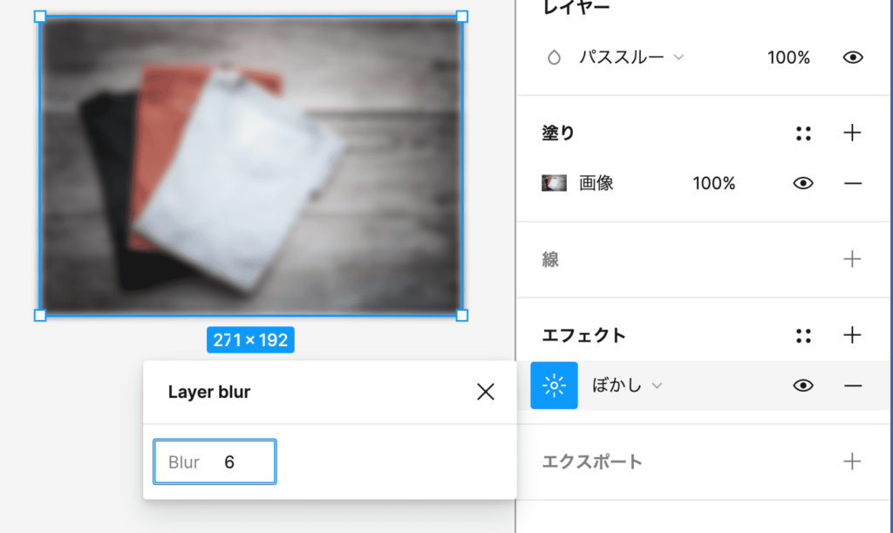Open fill styles icon in 塗り section
893x533 pixels.
click(x=803, y=133)
